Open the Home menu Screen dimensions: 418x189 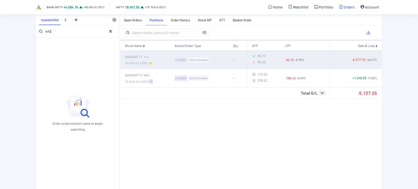pyautogui.click(x=275, y=7)
